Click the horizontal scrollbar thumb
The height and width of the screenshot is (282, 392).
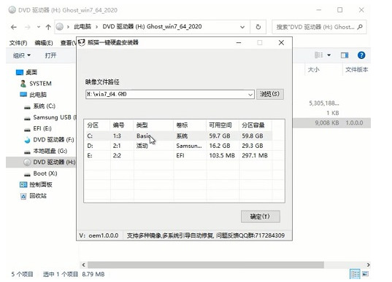206,265
